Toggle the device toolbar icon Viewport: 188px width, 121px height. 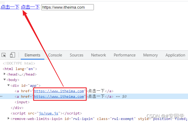pos(13,55)
